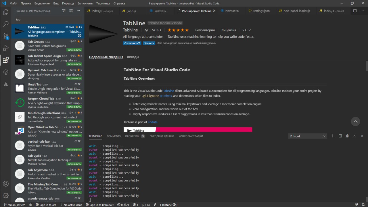Open TabNine manage gear in extension list
Viewport: 368px width, 207px height.
pyautogui.click(x=80, y=36)
